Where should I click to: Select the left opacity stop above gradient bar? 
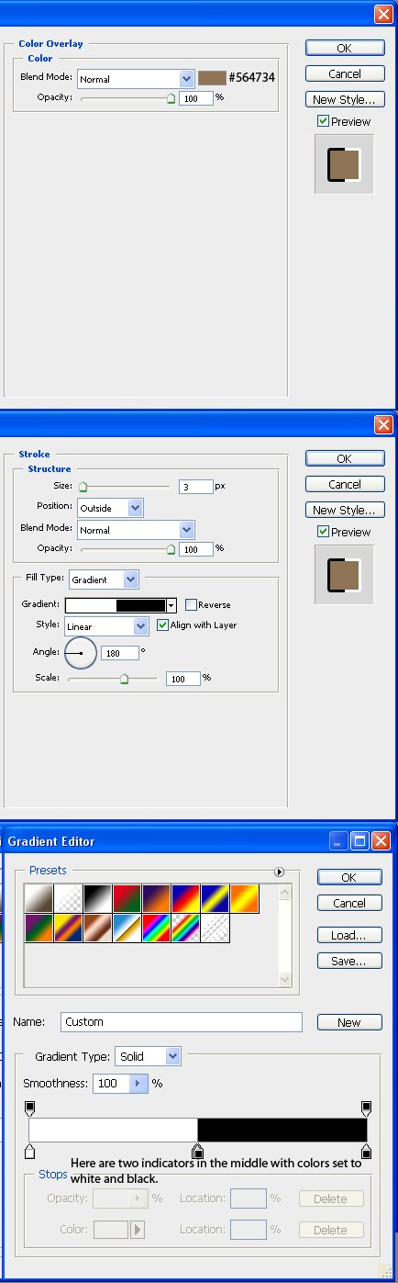(x=29, y=1109)
